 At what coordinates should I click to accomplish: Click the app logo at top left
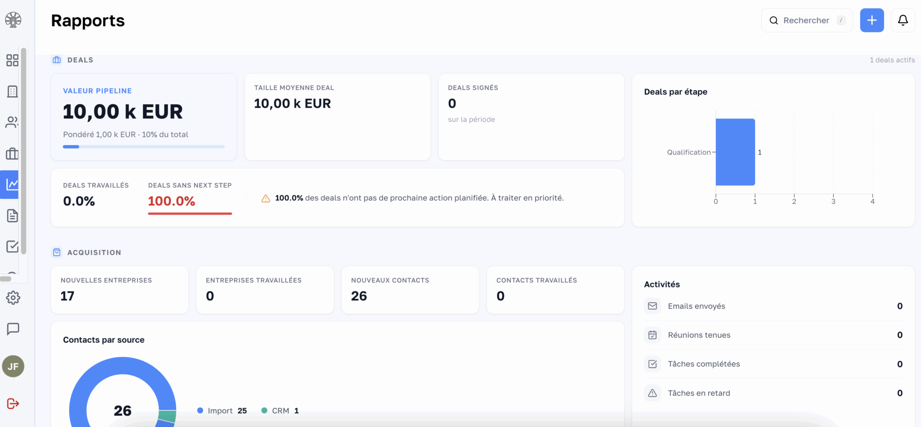[x=13, y=20]
